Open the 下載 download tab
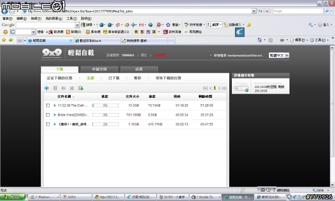Viewport: 335px width, 201px height. click(60, 69)
